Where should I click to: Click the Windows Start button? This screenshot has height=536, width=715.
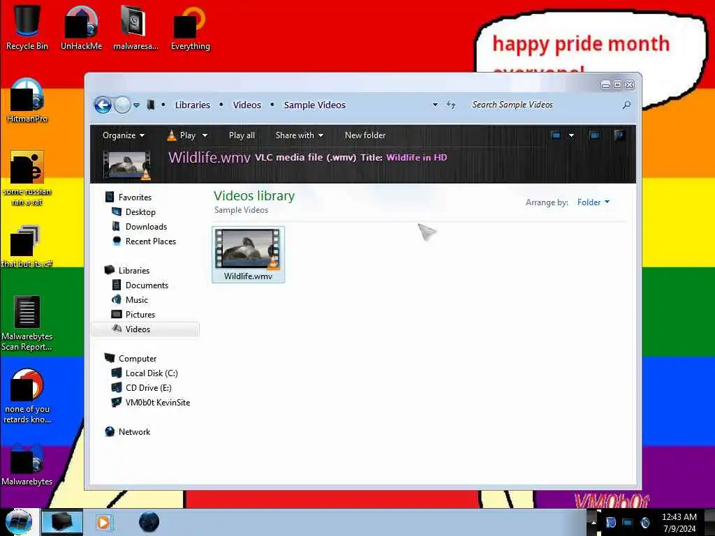pyautogui.click(x=19, y=522)
